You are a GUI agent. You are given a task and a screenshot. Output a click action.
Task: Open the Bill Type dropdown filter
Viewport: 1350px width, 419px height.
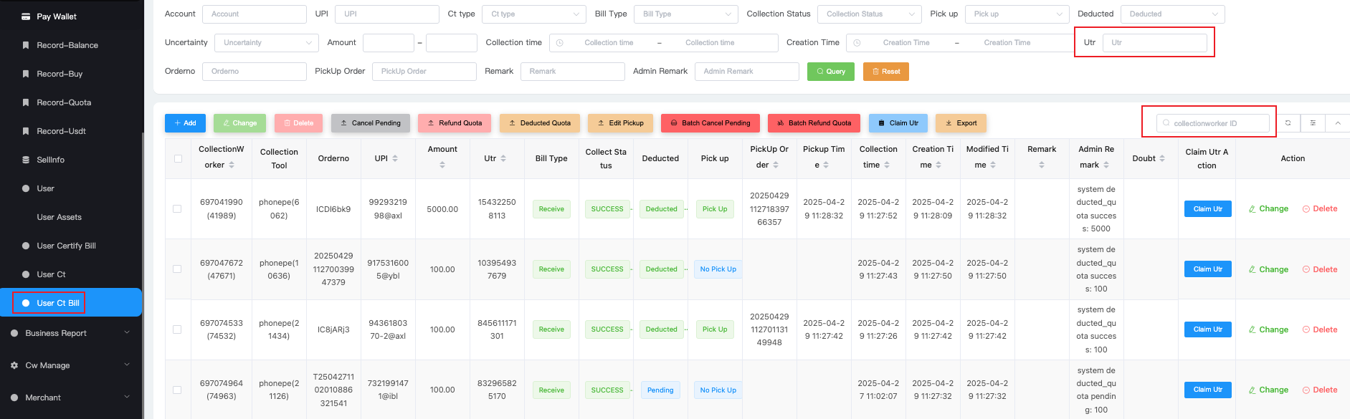(686, 14)
